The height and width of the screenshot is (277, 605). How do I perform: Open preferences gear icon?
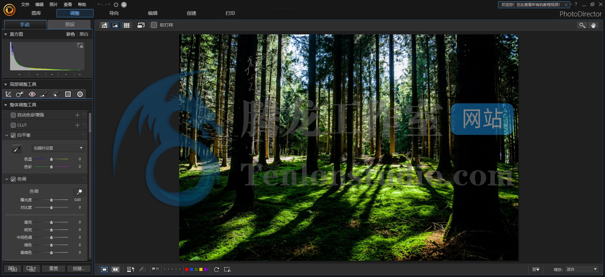[x=116, y=5]
